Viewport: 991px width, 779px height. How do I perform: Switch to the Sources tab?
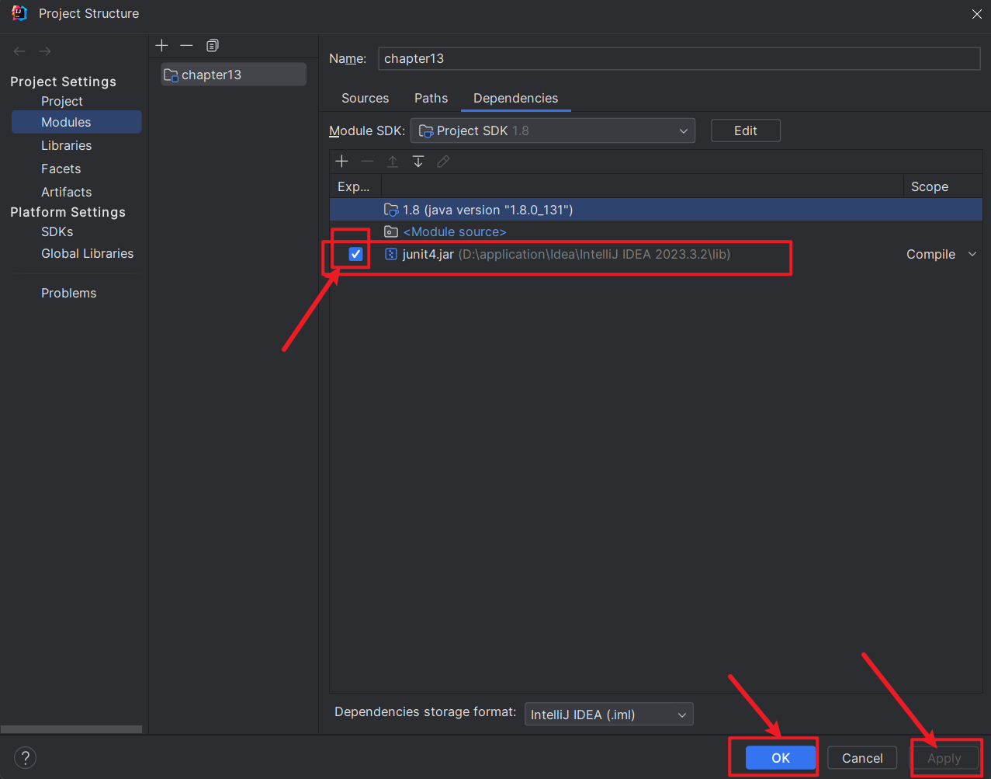[365, 98]
